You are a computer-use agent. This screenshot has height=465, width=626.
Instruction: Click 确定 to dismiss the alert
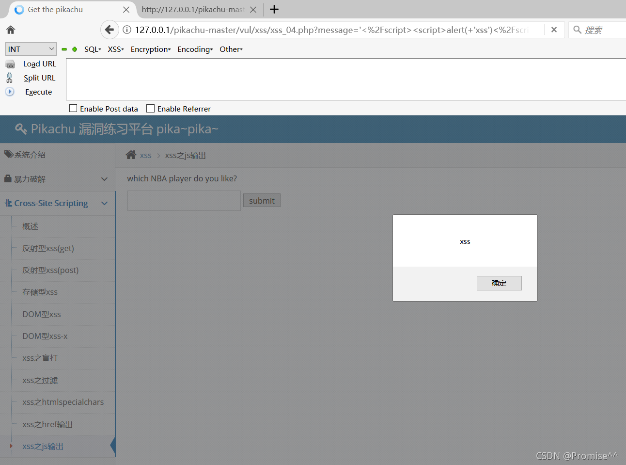click(499, 283)
